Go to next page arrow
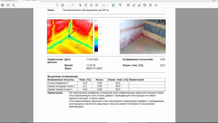Screen dimensions: 218x123 tap(63, 5)
